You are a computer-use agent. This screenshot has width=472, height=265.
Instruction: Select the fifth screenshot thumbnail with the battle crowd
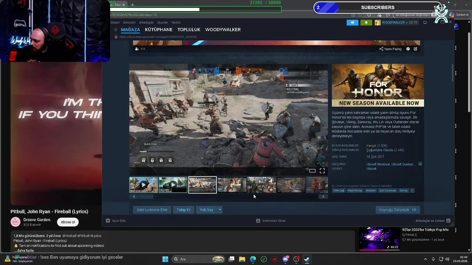point(261,185)
